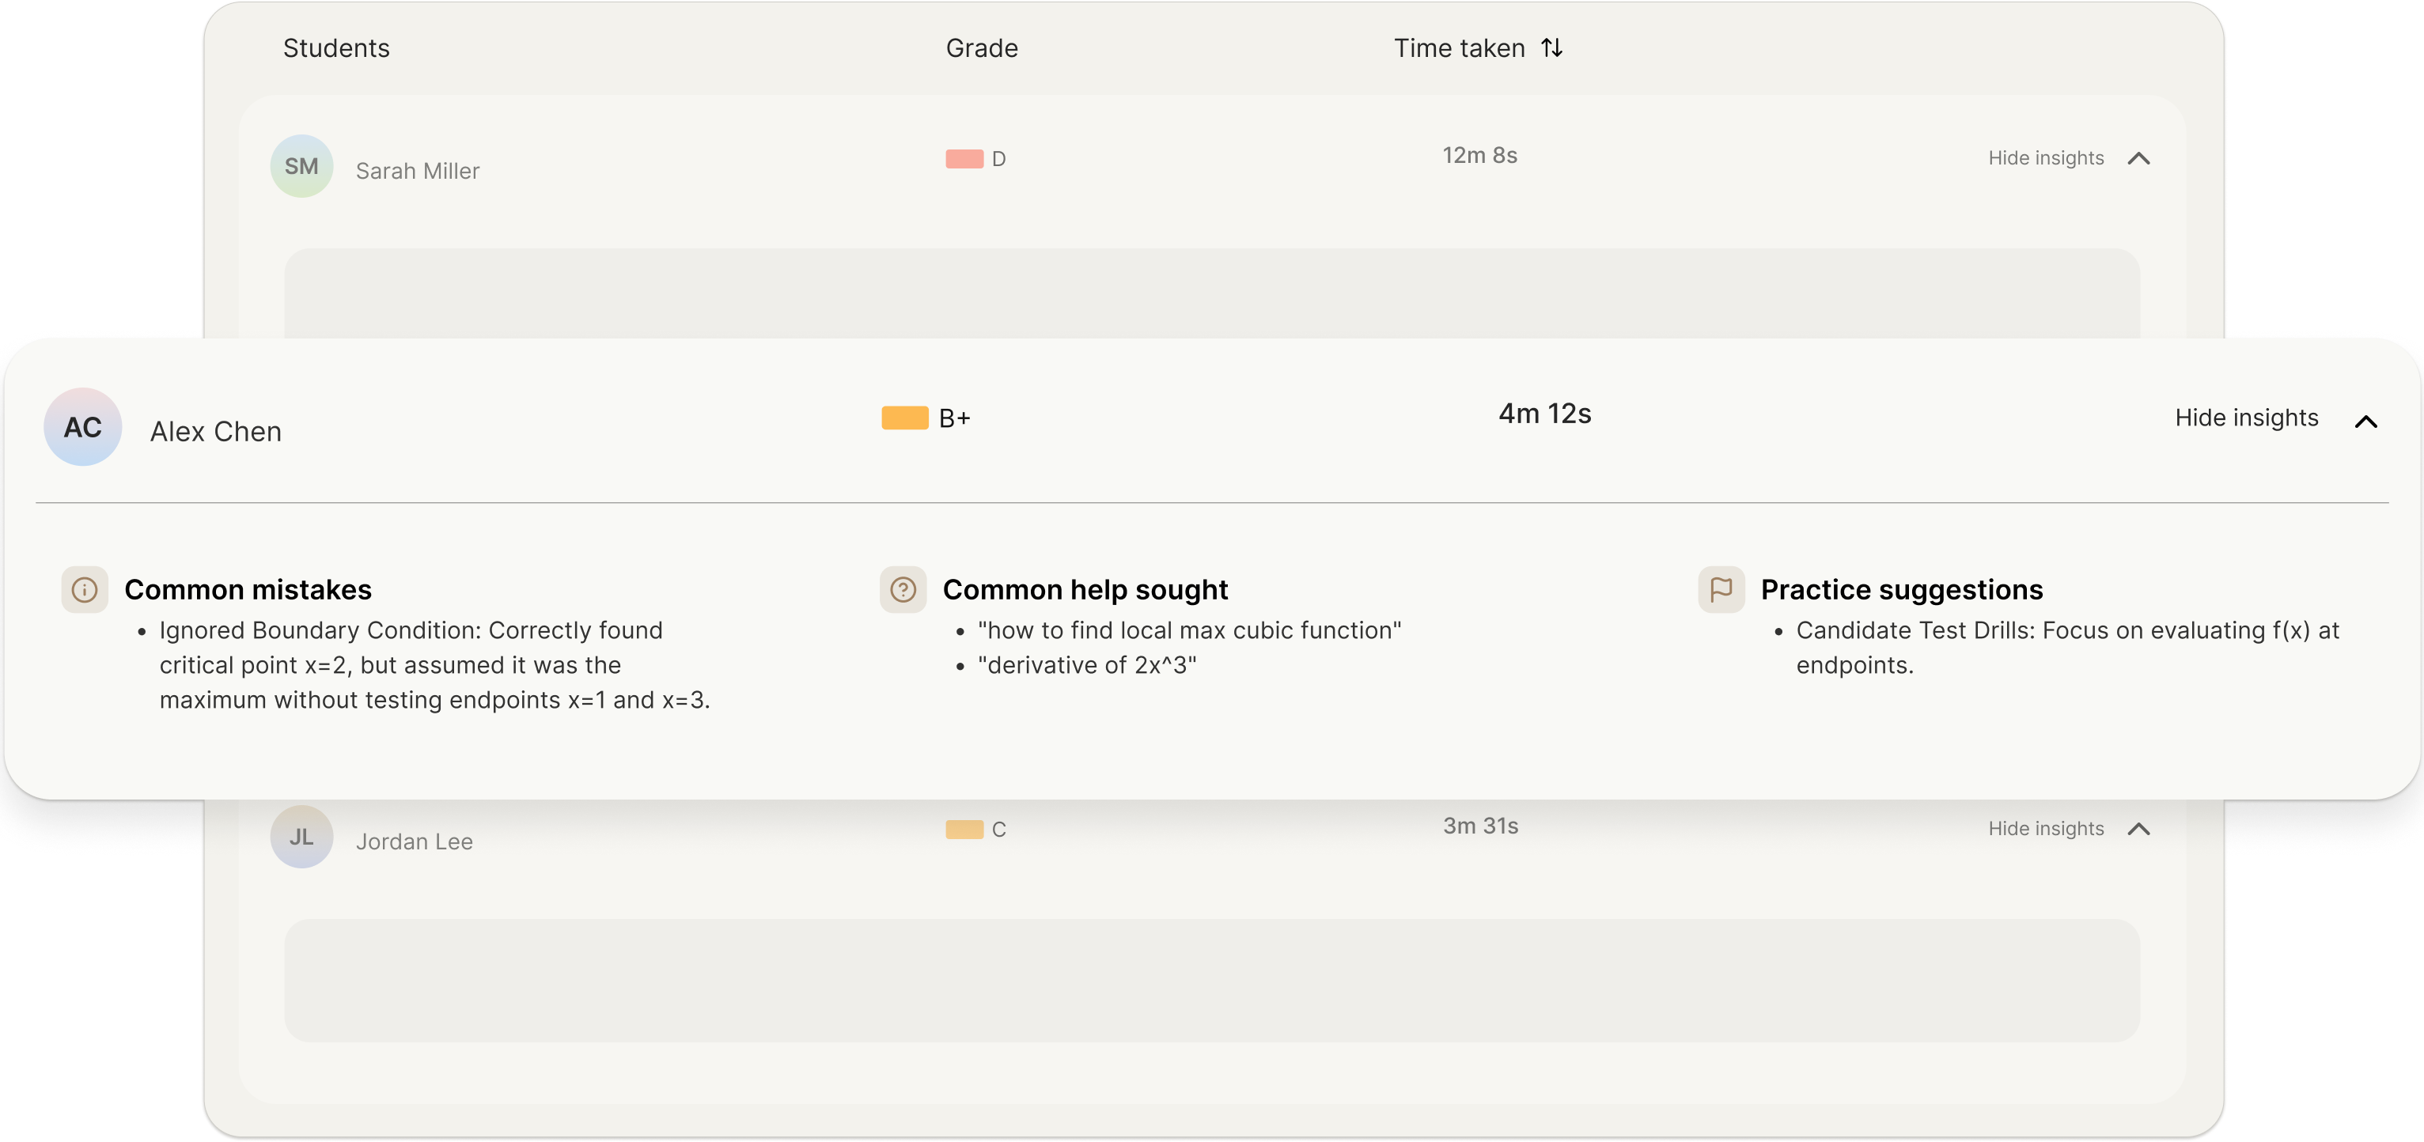Click Alex Chen's AC avatar
This screenshot has width=2424, height=1142.
point(83,427)
